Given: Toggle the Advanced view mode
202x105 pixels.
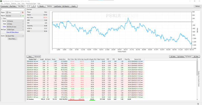Looking at the screenshot, I should [x=37, y=56].
